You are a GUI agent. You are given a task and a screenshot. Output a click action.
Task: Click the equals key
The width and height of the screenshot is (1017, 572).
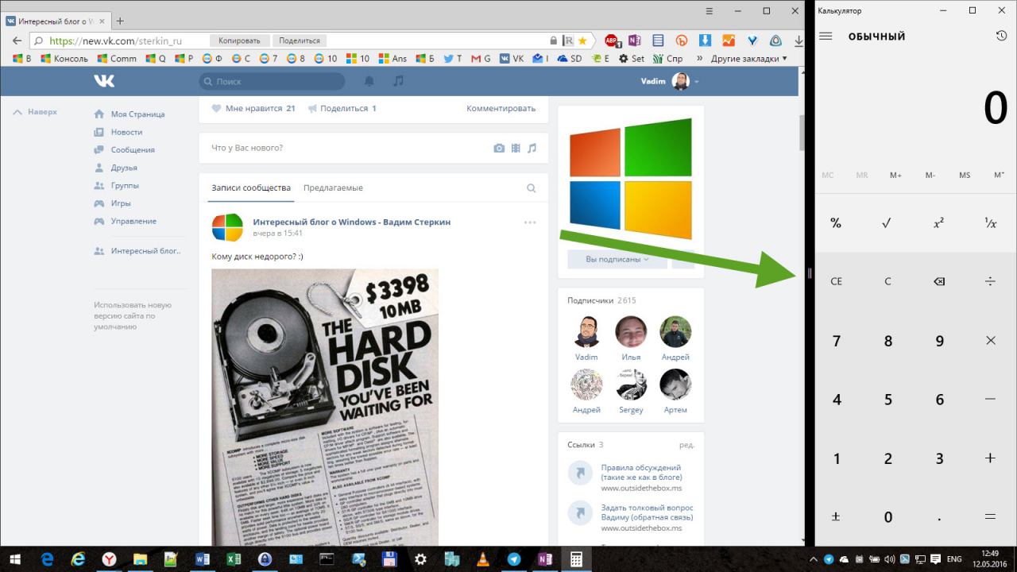tap(990, 516)
